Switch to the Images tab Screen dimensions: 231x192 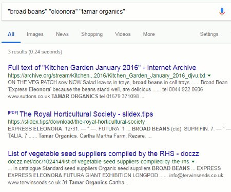click(x=35, y=34)
